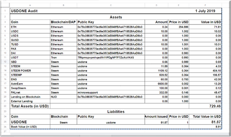Select column C header
The height and width of the screenshot is (137, 231).
(x=111, y=5)
